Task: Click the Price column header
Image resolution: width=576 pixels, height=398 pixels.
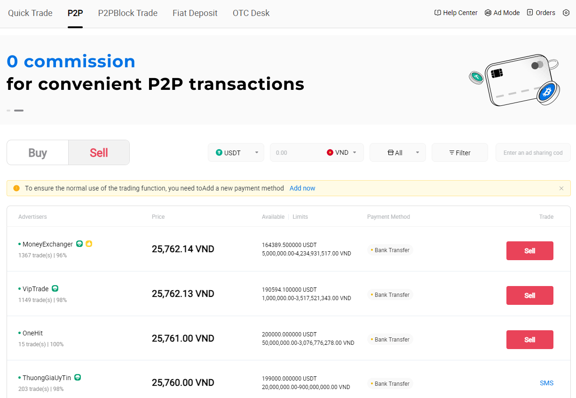Action: click(x=158, y=217)
